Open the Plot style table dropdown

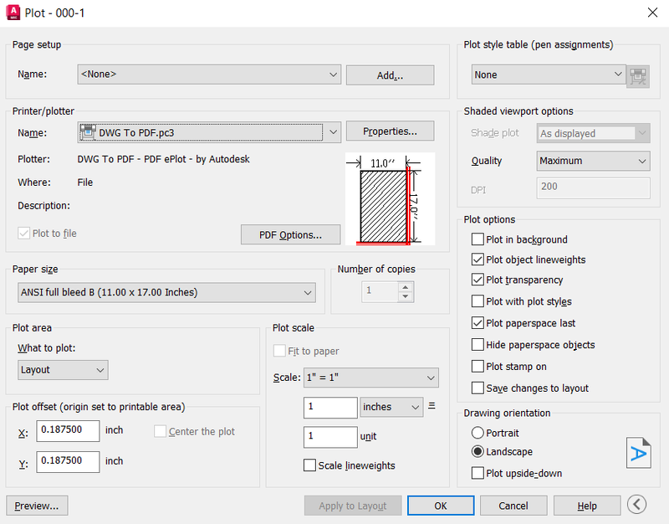pos(549,74)
